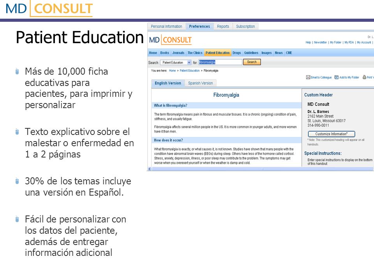Click the bullet text starting "Texto explicativo sobre"
Image resolution: width=374 pixels, height=280 pixels.
[79, 143]
